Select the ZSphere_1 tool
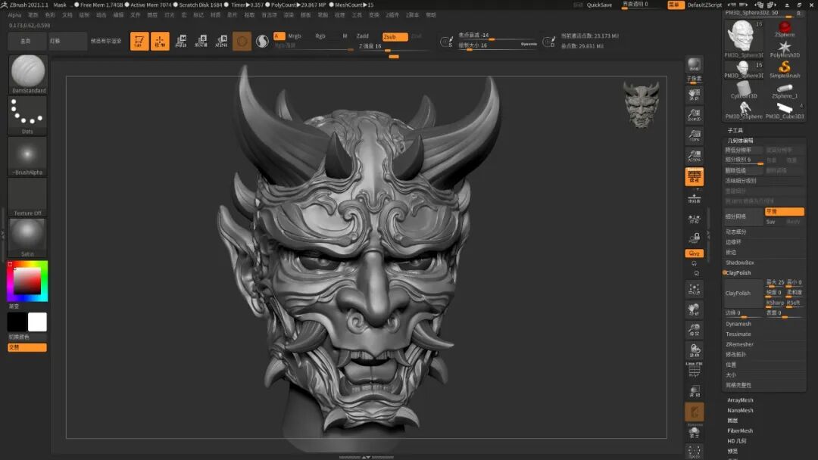 [784, 90]
